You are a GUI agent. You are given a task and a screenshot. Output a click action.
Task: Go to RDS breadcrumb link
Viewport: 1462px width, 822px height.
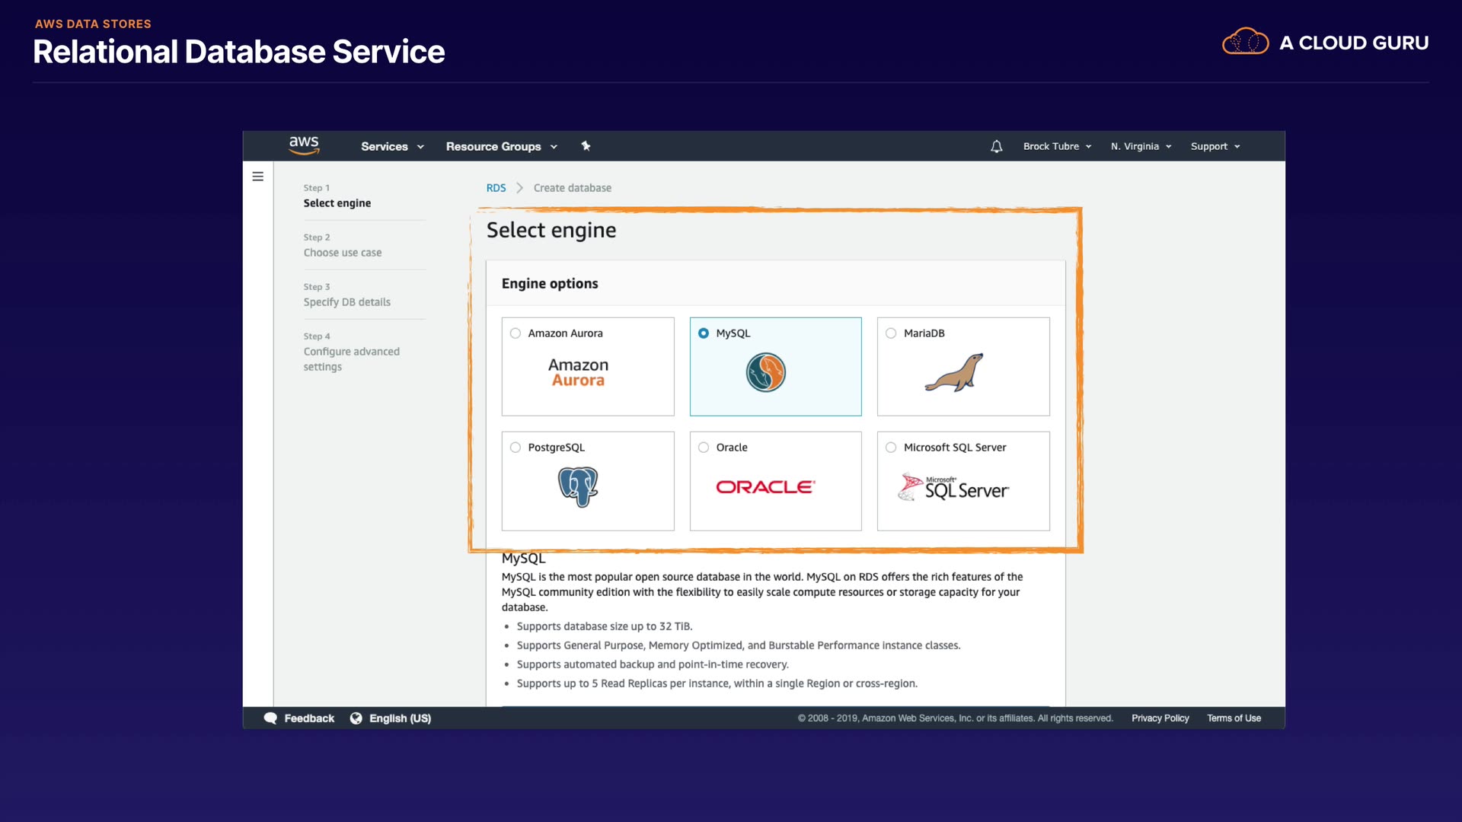point(496,188)
